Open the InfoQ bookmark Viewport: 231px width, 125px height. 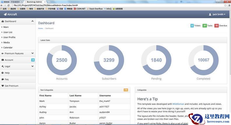click(108, 9)
